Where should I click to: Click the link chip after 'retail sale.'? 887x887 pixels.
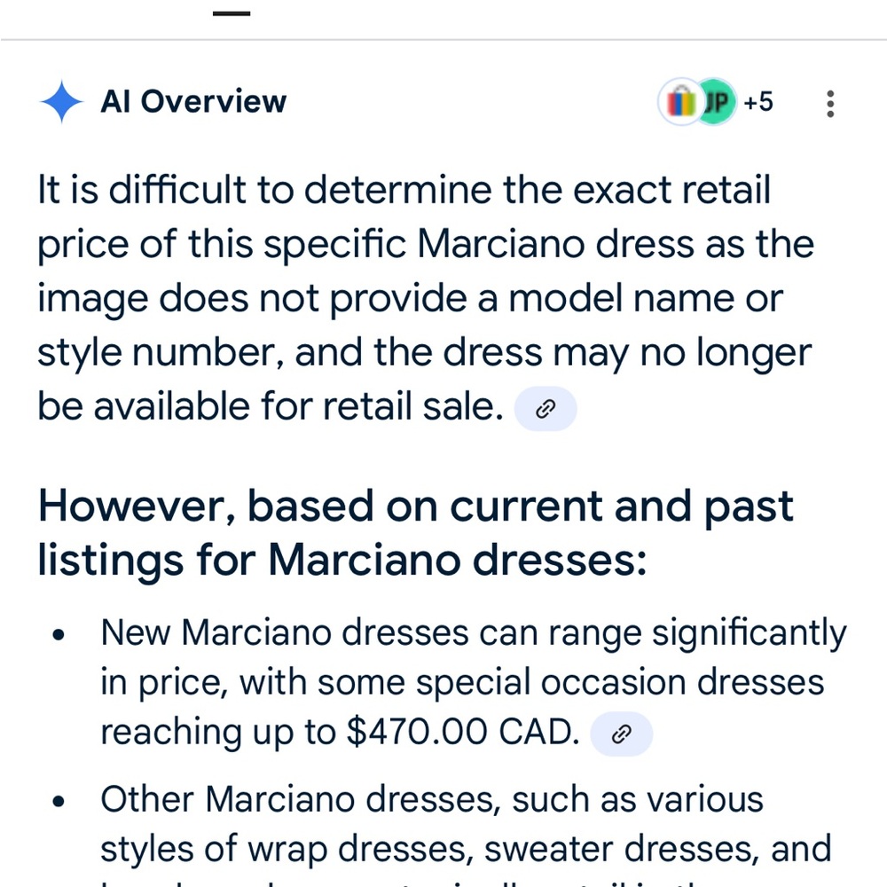click(546, 408)
